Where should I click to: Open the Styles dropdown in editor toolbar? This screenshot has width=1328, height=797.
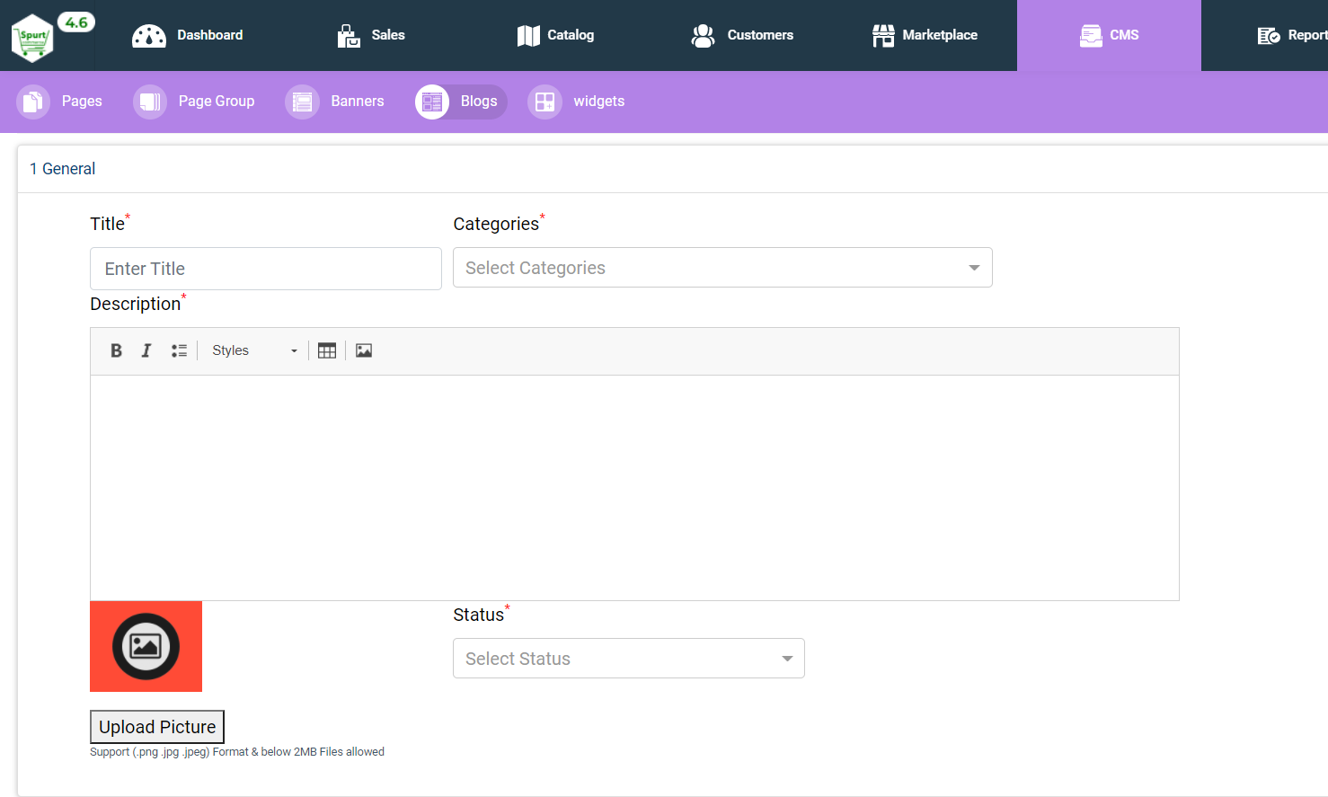coord(254,350)
